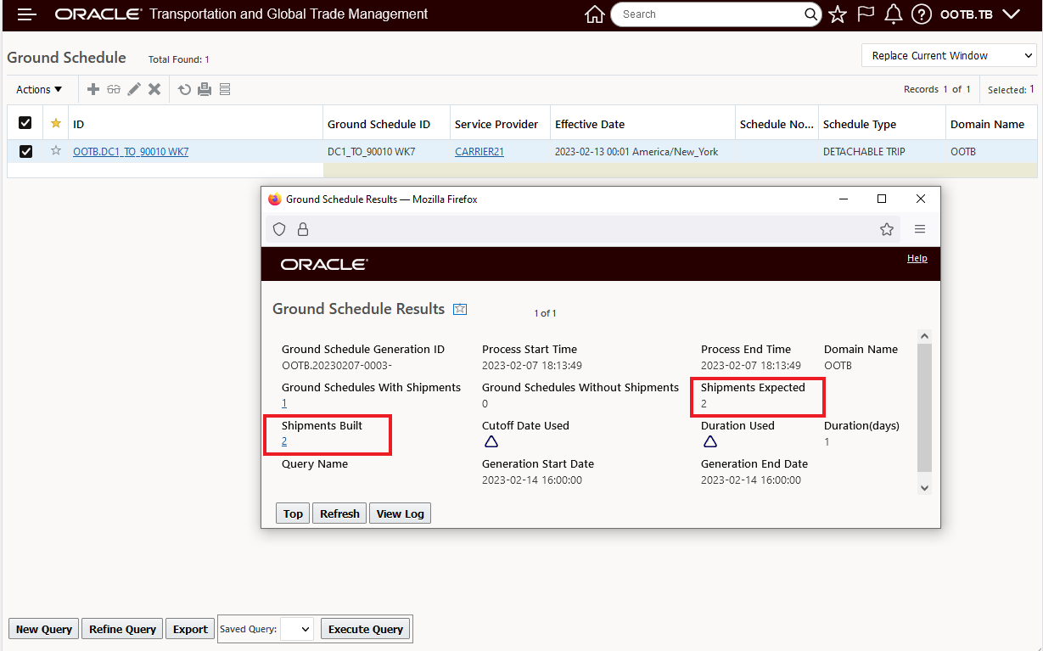1043x651 pixels.
Task: Open the flag bookmarks icon
Action: pyautogui.click(x=866, y=14)
